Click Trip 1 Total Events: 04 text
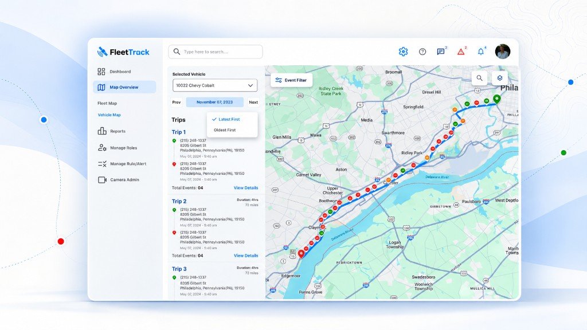587x330 pixels. (187, 188)
